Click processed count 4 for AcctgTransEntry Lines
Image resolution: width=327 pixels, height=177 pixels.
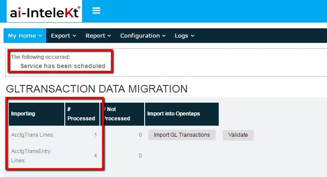click(95, 156)
